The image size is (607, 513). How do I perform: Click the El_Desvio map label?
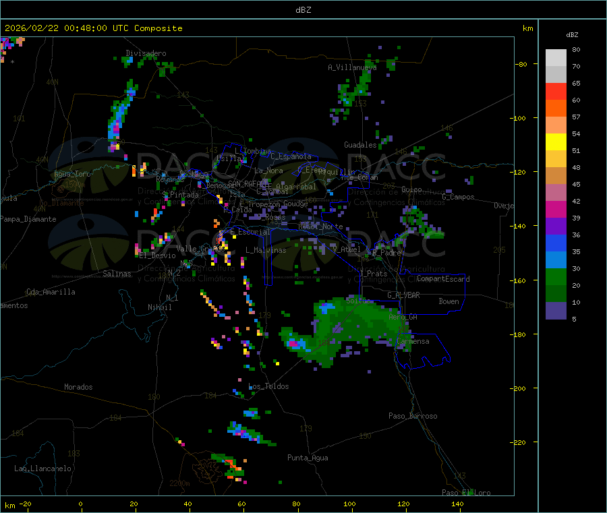(158, 255)
